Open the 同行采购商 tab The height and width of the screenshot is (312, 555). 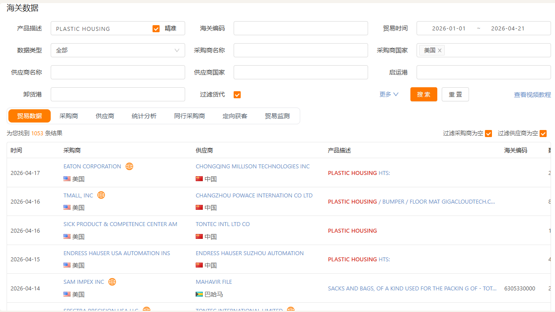[190, 116]
